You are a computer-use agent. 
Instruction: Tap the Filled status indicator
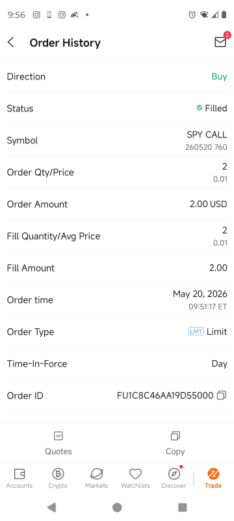(211, 108)
